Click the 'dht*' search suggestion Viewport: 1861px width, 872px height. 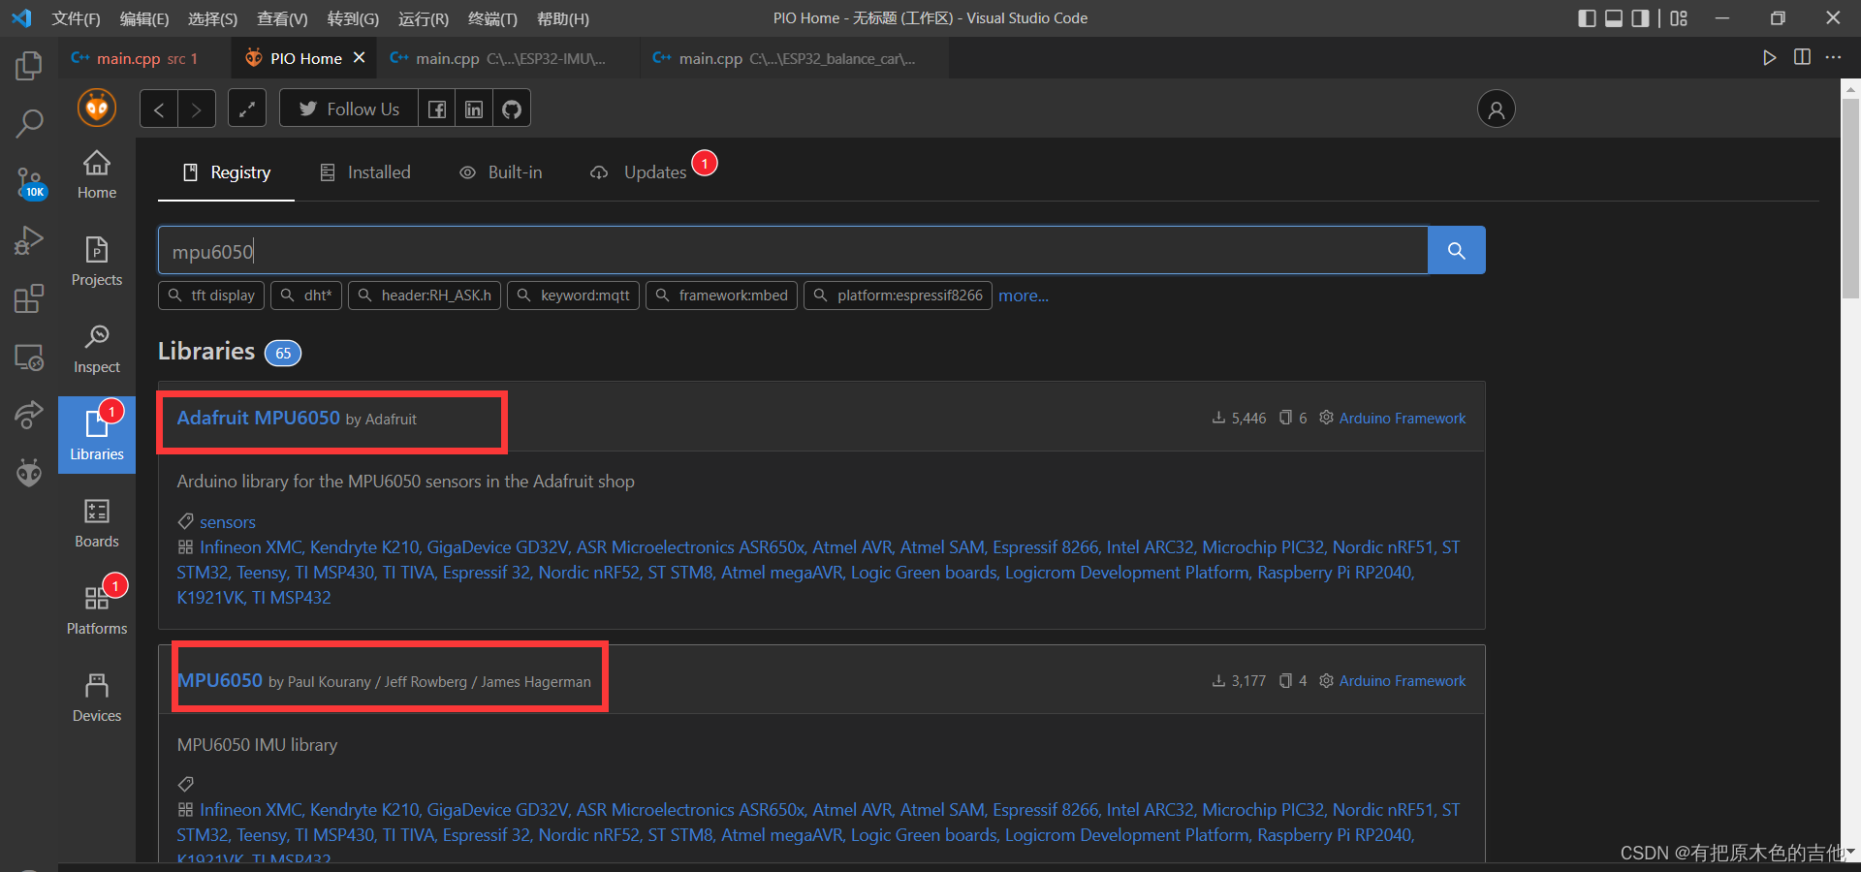(x=306, y=296)
